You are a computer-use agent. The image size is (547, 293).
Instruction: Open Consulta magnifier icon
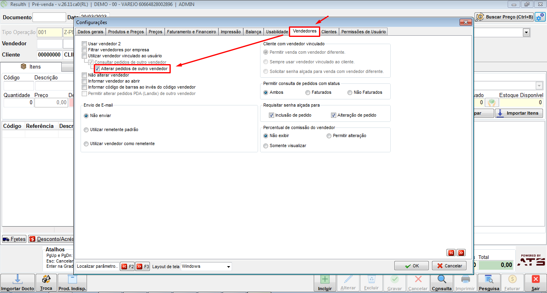pos(442,279)
